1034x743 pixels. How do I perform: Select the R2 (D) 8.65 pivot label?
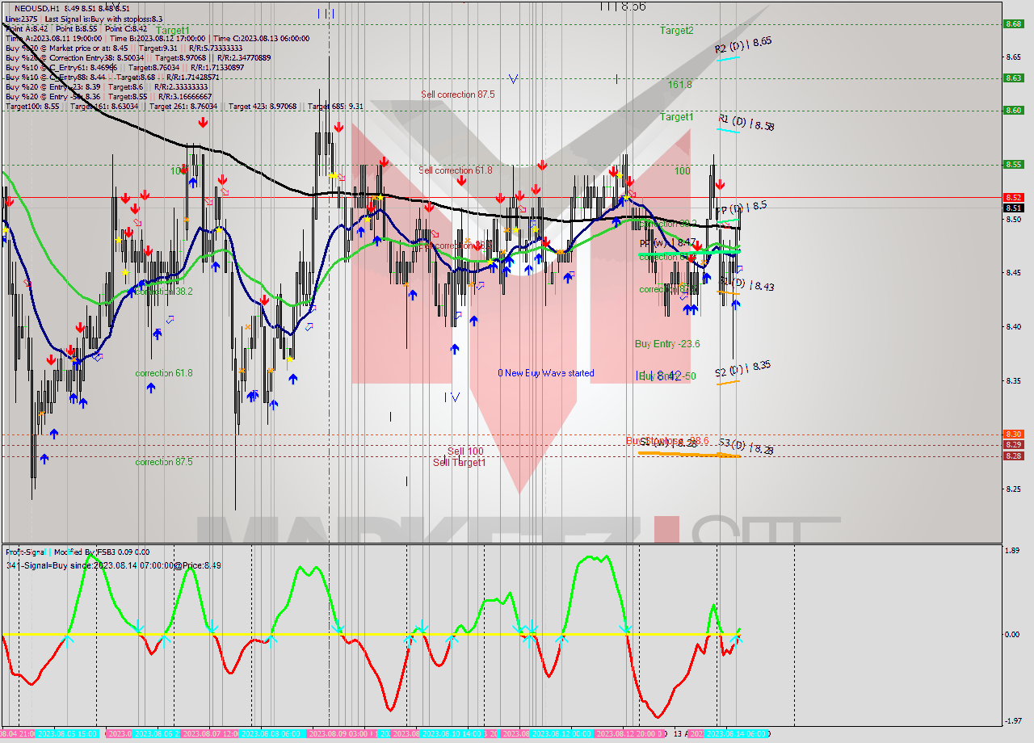pyautogui.click(x=743, y=44)
